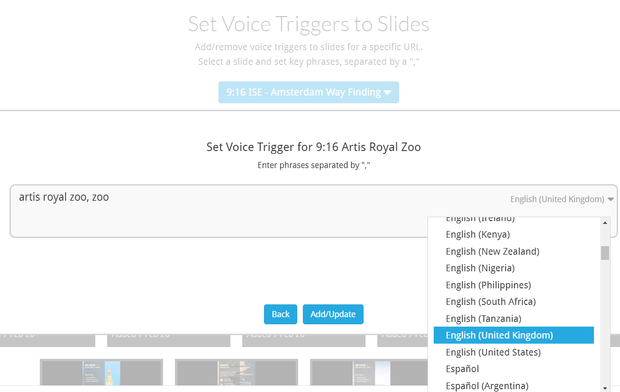Image resolution: width=620 pixels, height=392 pixels.
Task: Choose English (Nigeria) language
Action: point(480,268)
